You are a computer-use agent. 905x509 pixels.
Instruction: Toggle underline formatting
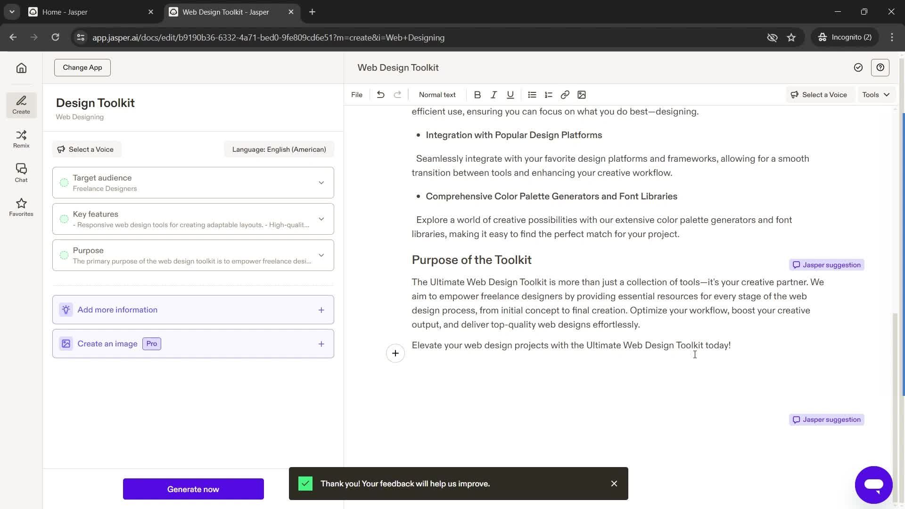click(x=510, y=95)
